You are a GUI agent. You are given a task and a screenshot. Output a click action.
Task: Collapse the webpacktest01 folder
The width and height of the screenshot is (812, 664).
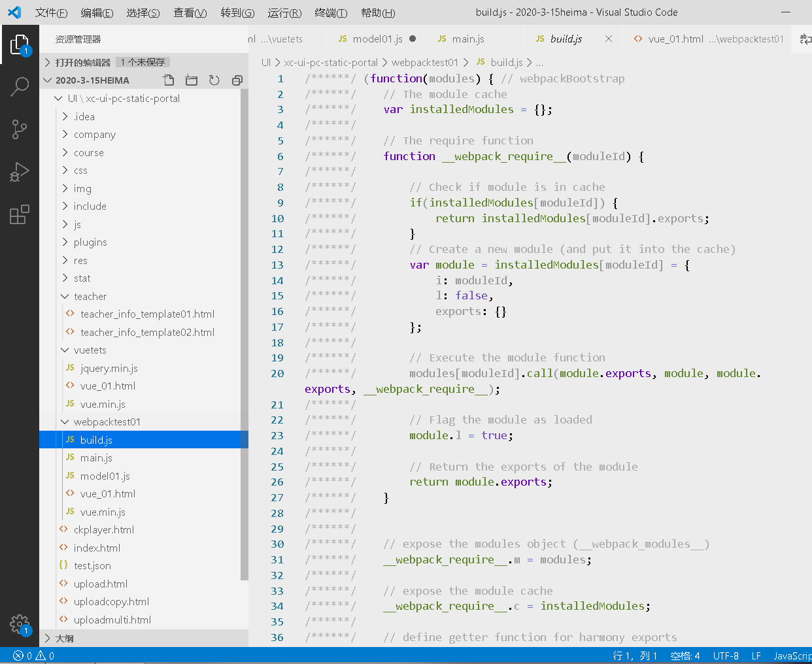(107, 422)
